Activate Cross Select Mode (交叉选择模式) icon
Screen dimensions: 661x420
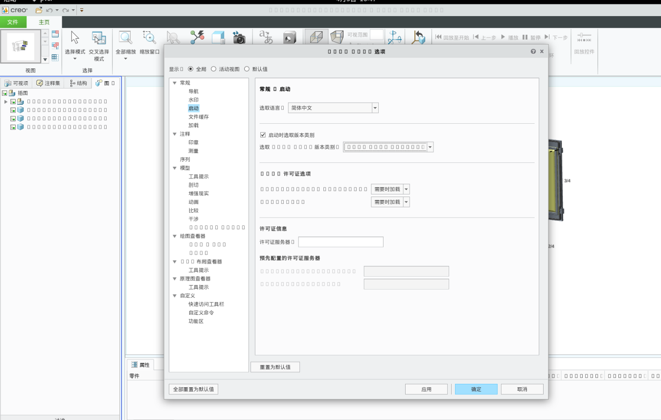click(99, 38)
